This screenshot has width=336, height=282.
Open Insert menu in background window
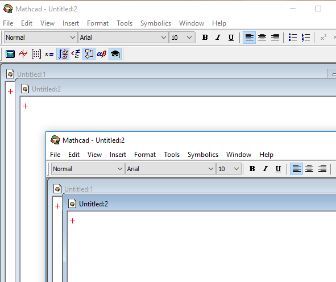(x=70, y=23)
